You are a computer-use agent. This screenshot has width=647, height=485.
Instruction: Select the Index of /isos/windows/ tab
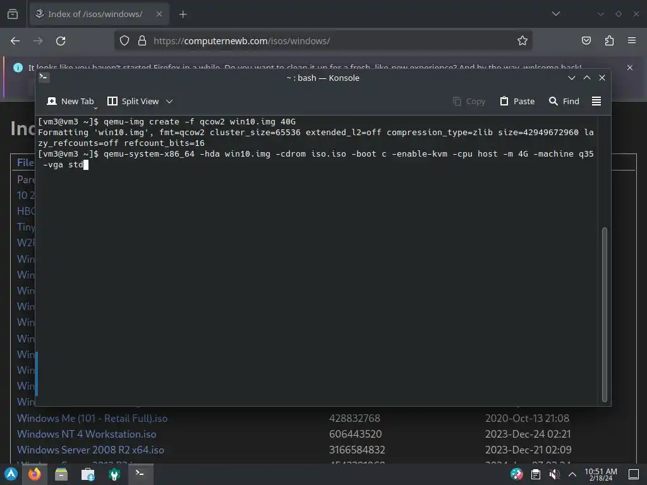tap(99, 14)
